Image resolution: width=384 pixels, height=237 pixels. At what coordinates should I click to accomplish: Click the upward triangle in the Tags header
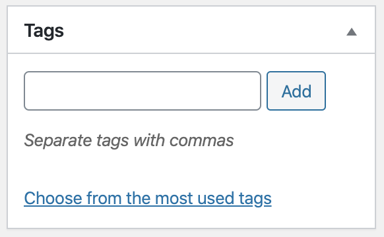click(x=352, y=32)
